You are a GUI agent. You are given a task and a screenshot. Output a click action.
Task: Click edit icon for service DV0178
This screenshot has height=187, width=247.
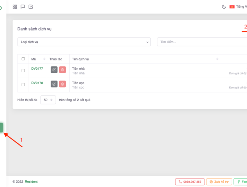(54, 84)
